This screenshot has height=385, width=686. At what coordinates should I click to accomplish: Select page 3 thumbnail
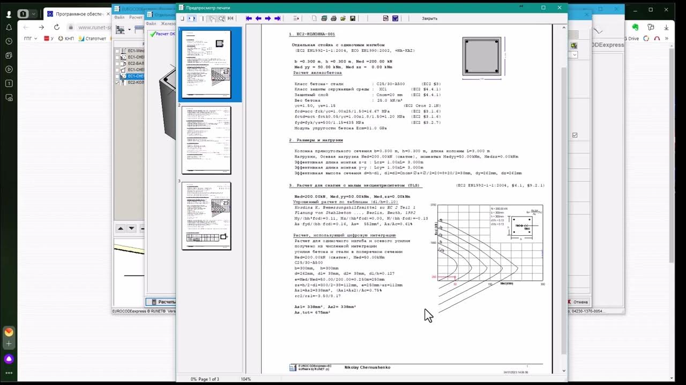(x=206, y=216)
